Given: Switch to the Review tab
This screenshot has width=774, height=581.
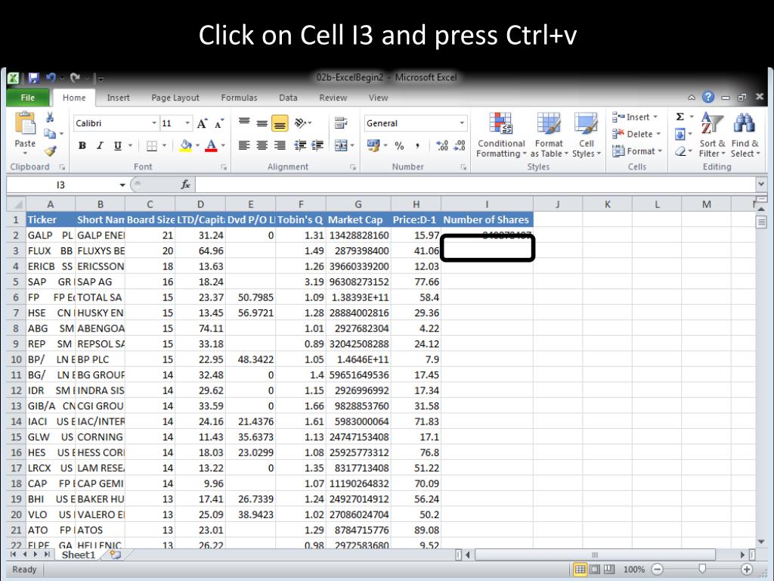Looking at the screenshot, I should [333, 98].
